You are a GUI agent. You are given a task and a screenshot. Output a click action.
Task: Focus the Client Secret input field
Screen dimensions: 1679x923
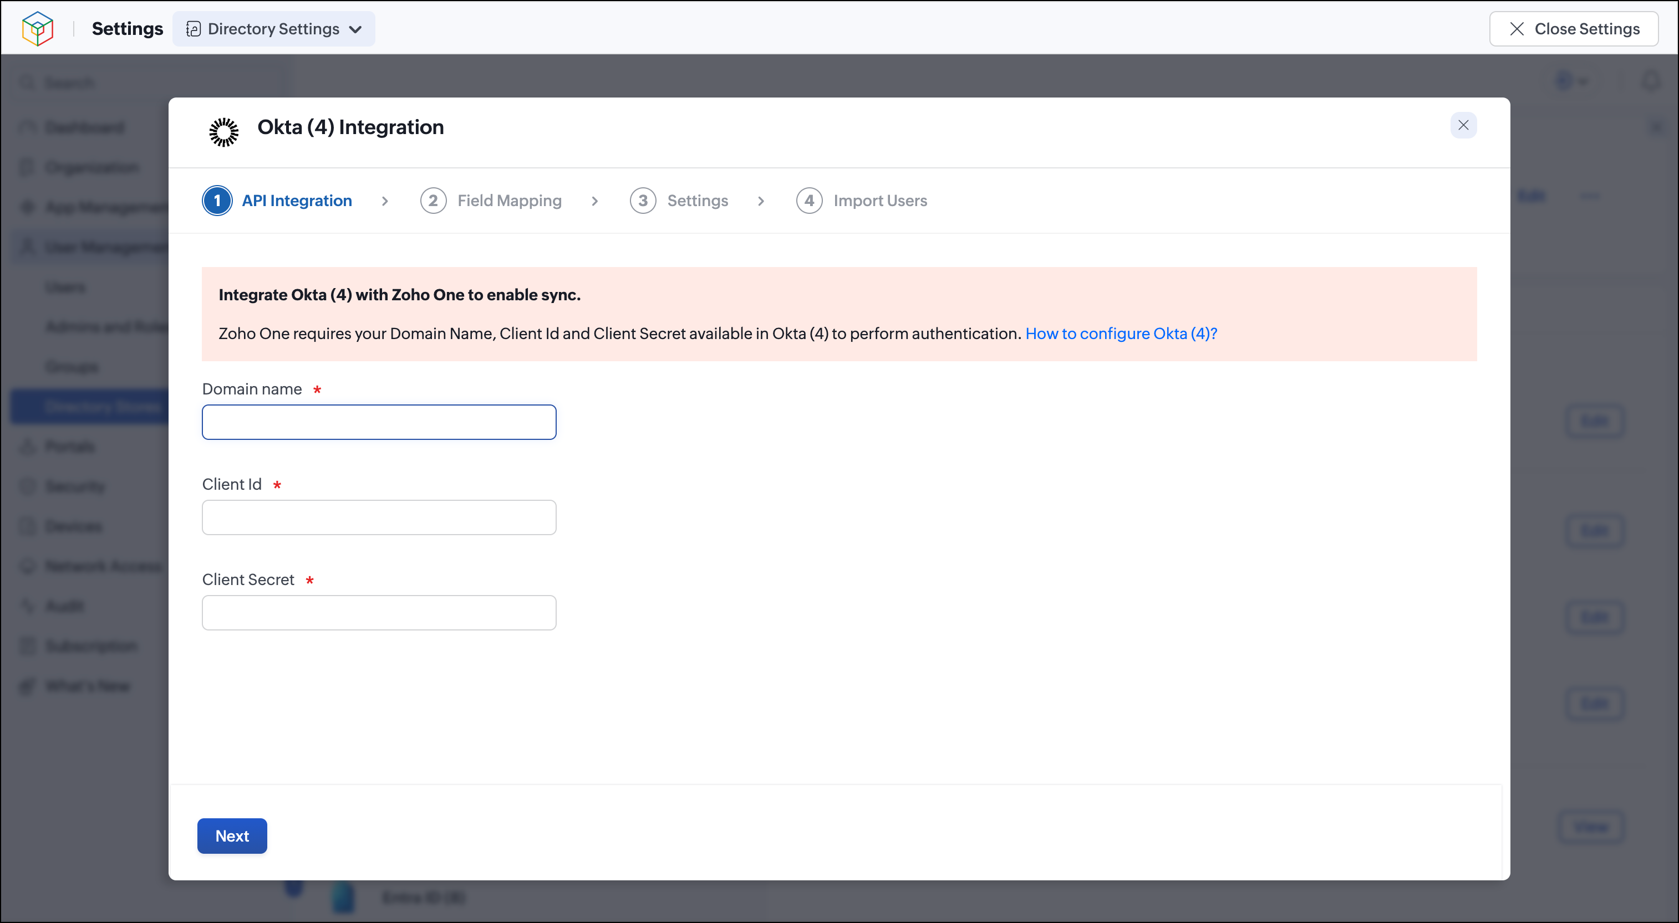(379, 612)
